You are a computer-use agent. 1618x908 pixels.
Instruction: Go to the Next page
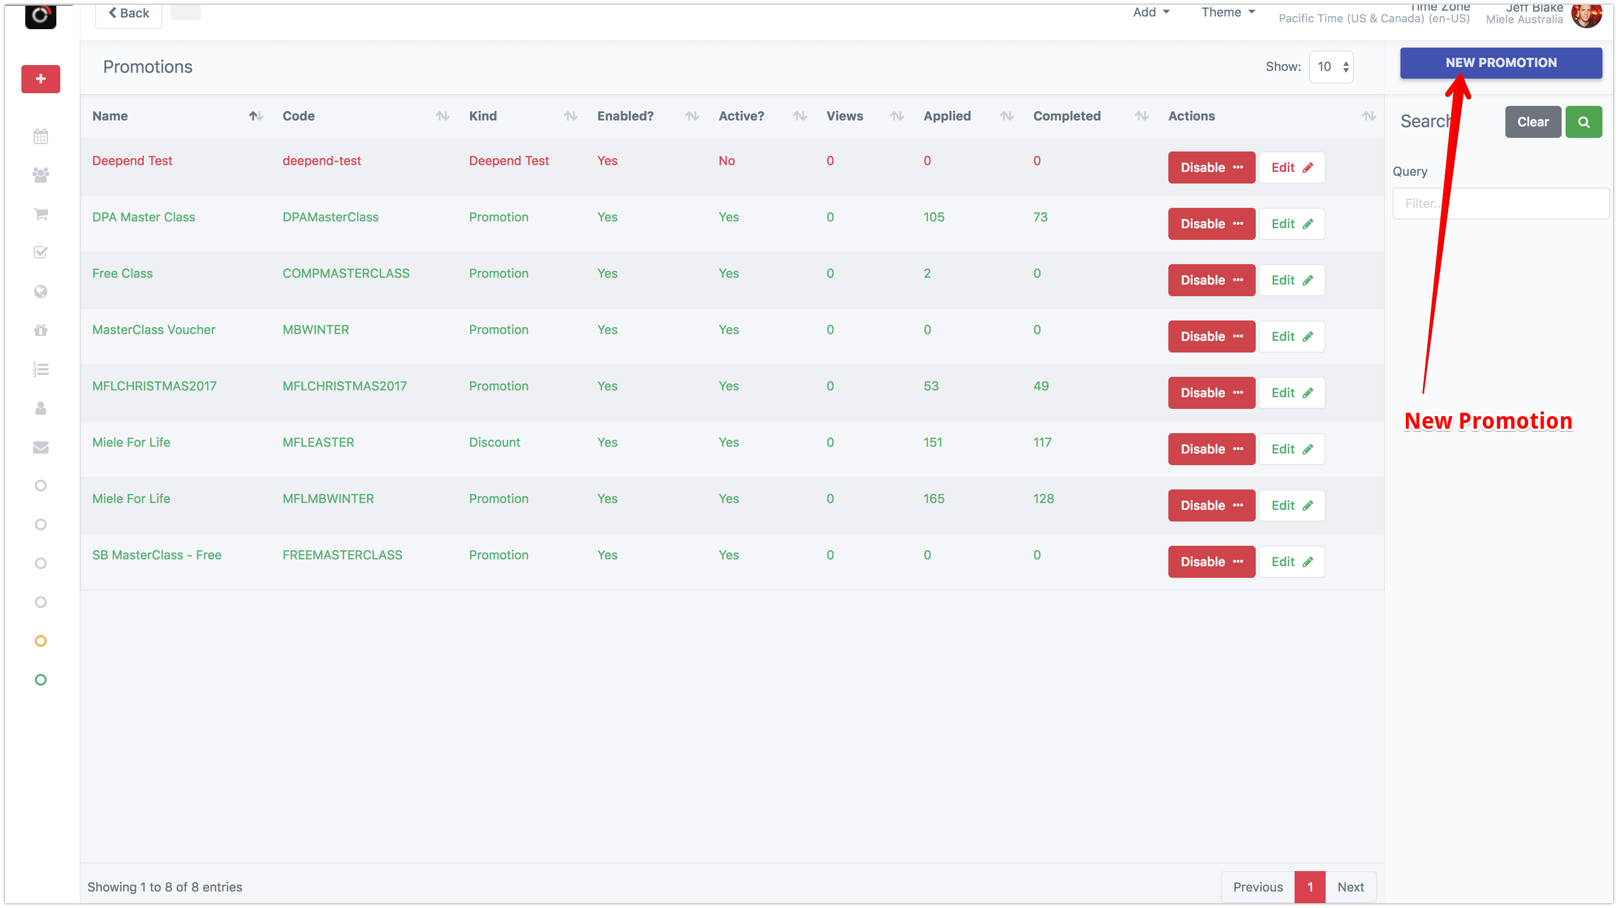(1350, 887)
